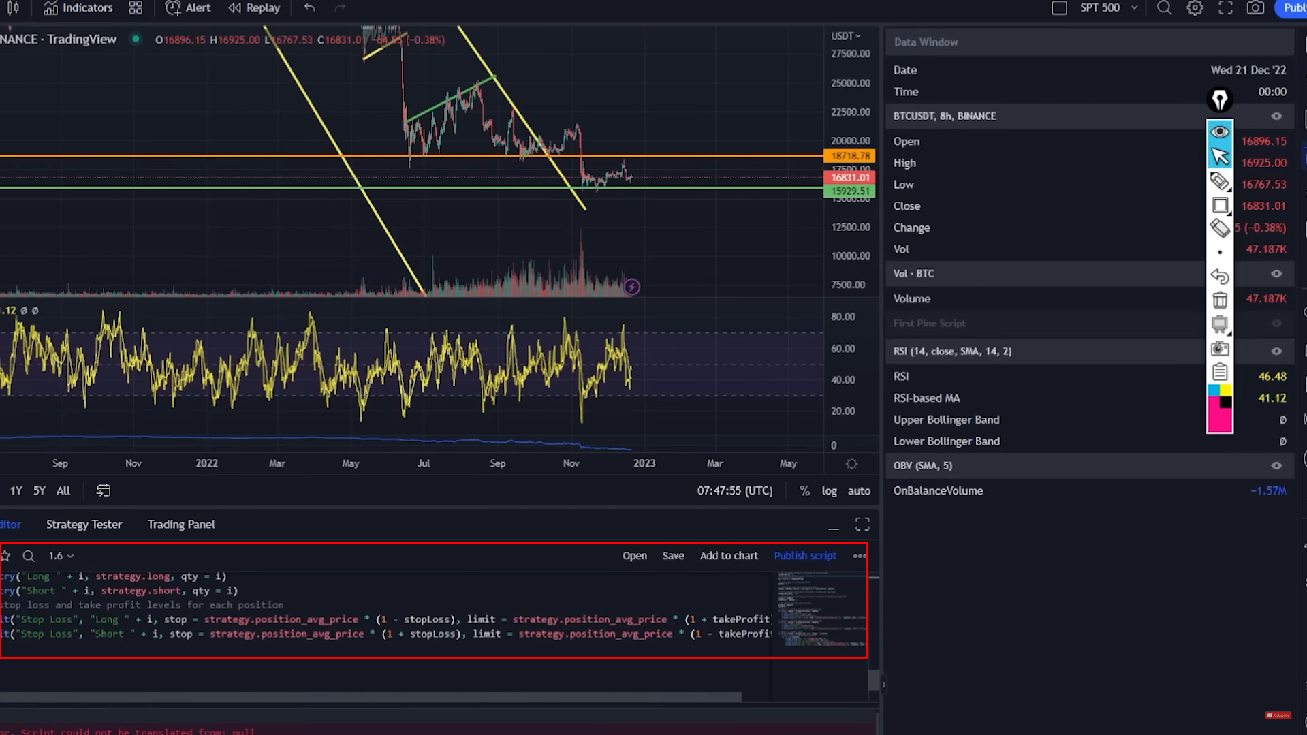The image size is (1307, 735).
Task: Pick the cyan color swatch
Action: click(1213, 390)
